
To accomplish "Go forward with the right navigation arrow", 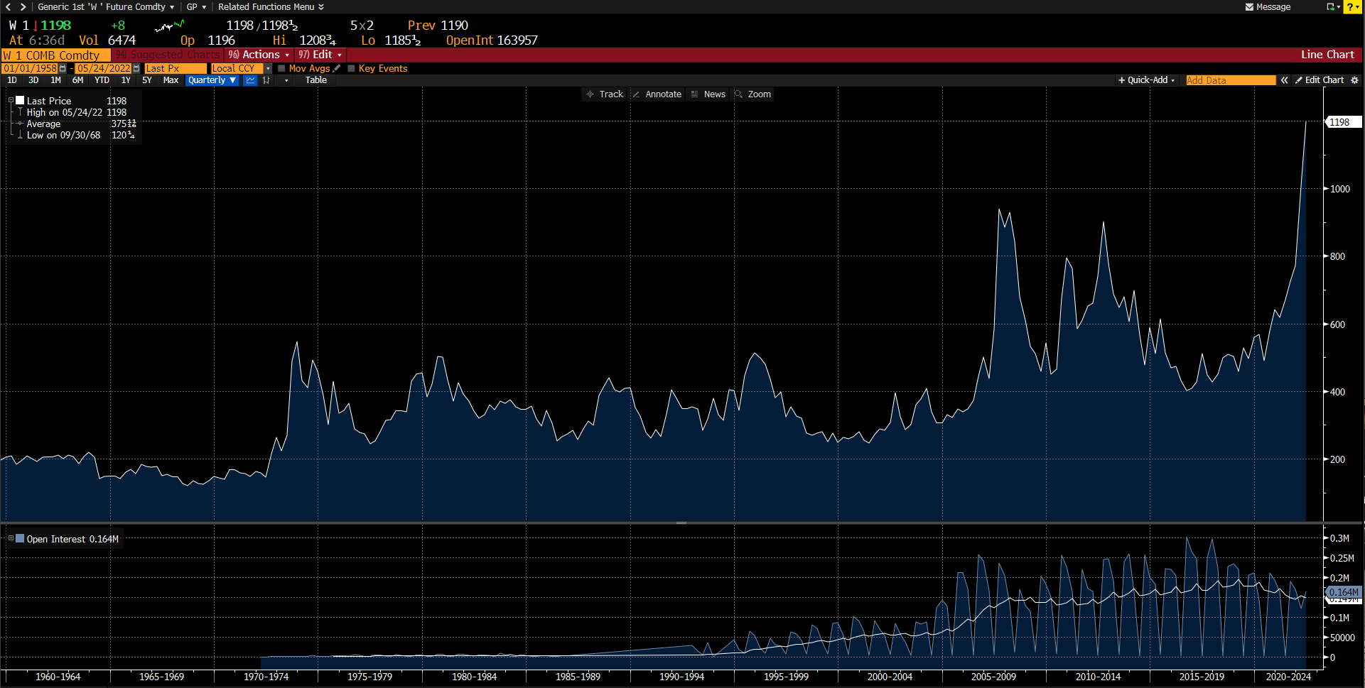I will 23,7.
